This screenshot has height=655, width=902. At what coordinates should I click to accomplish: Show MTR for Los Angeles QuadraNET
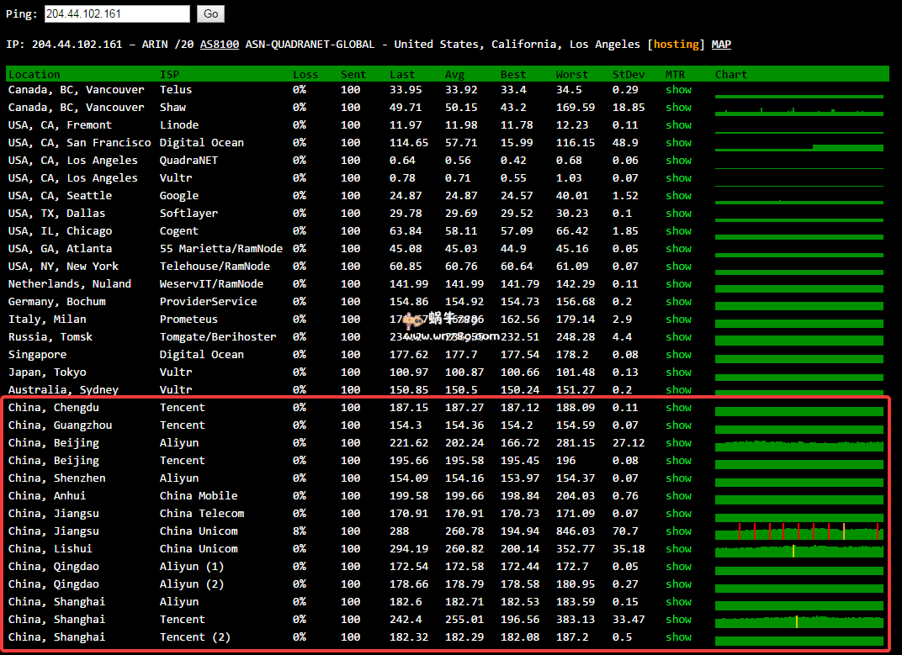[x=678, y=161]
